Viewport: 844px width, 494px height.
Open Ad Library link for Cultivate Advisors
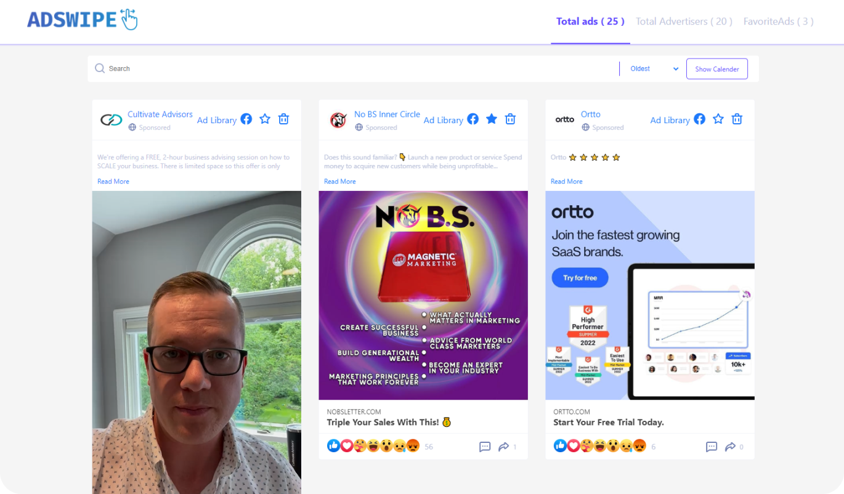pyautogui.click(x=217, y=120)
